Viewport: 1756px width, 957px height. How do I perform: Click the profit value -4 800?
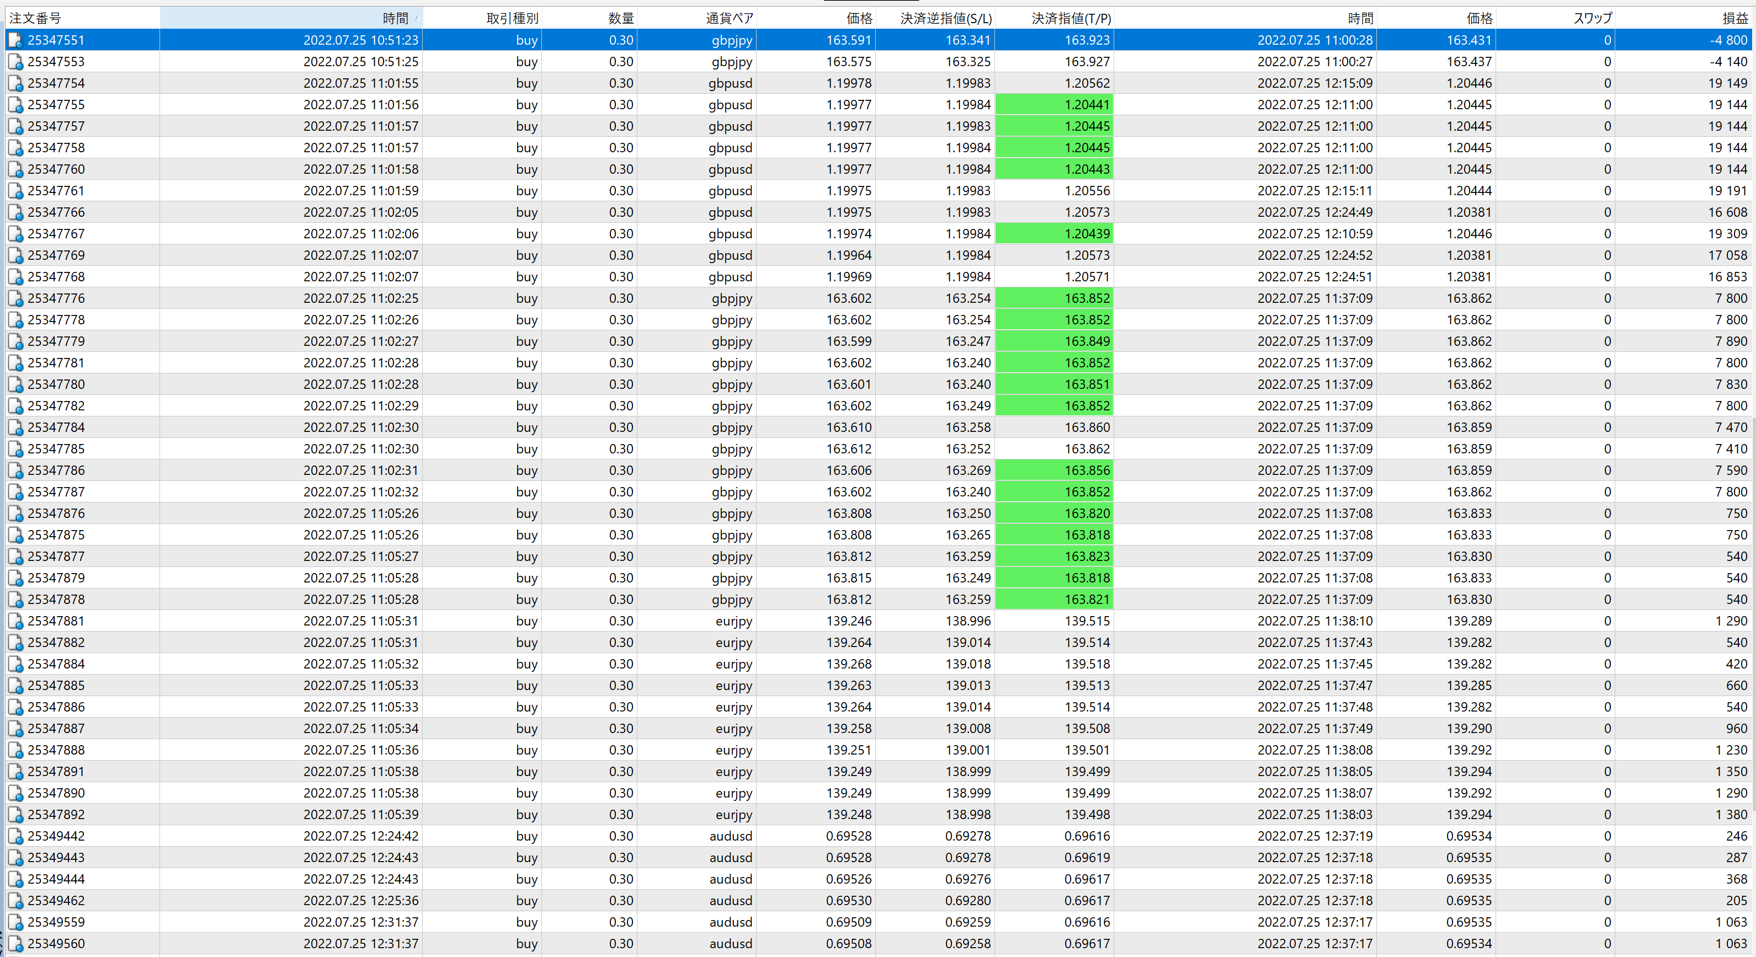[1729, 40]
